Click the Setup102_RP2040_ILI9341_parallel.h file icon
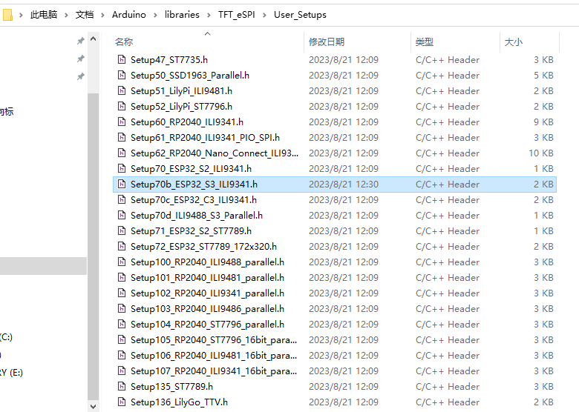This screenshot has width=579, height=412. click(x=122, y=293)
